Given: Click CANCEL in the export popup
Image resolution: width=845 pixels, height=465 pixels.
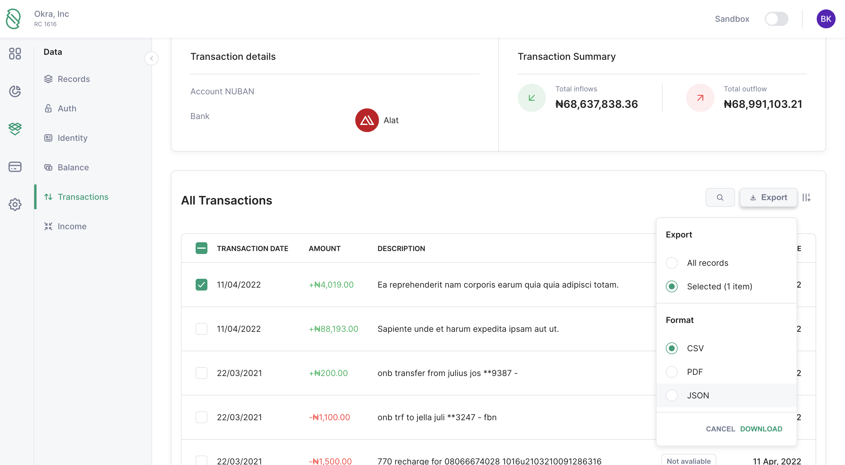Looking at the screenshot, I should pyautogui.click(x=720, y=429).
